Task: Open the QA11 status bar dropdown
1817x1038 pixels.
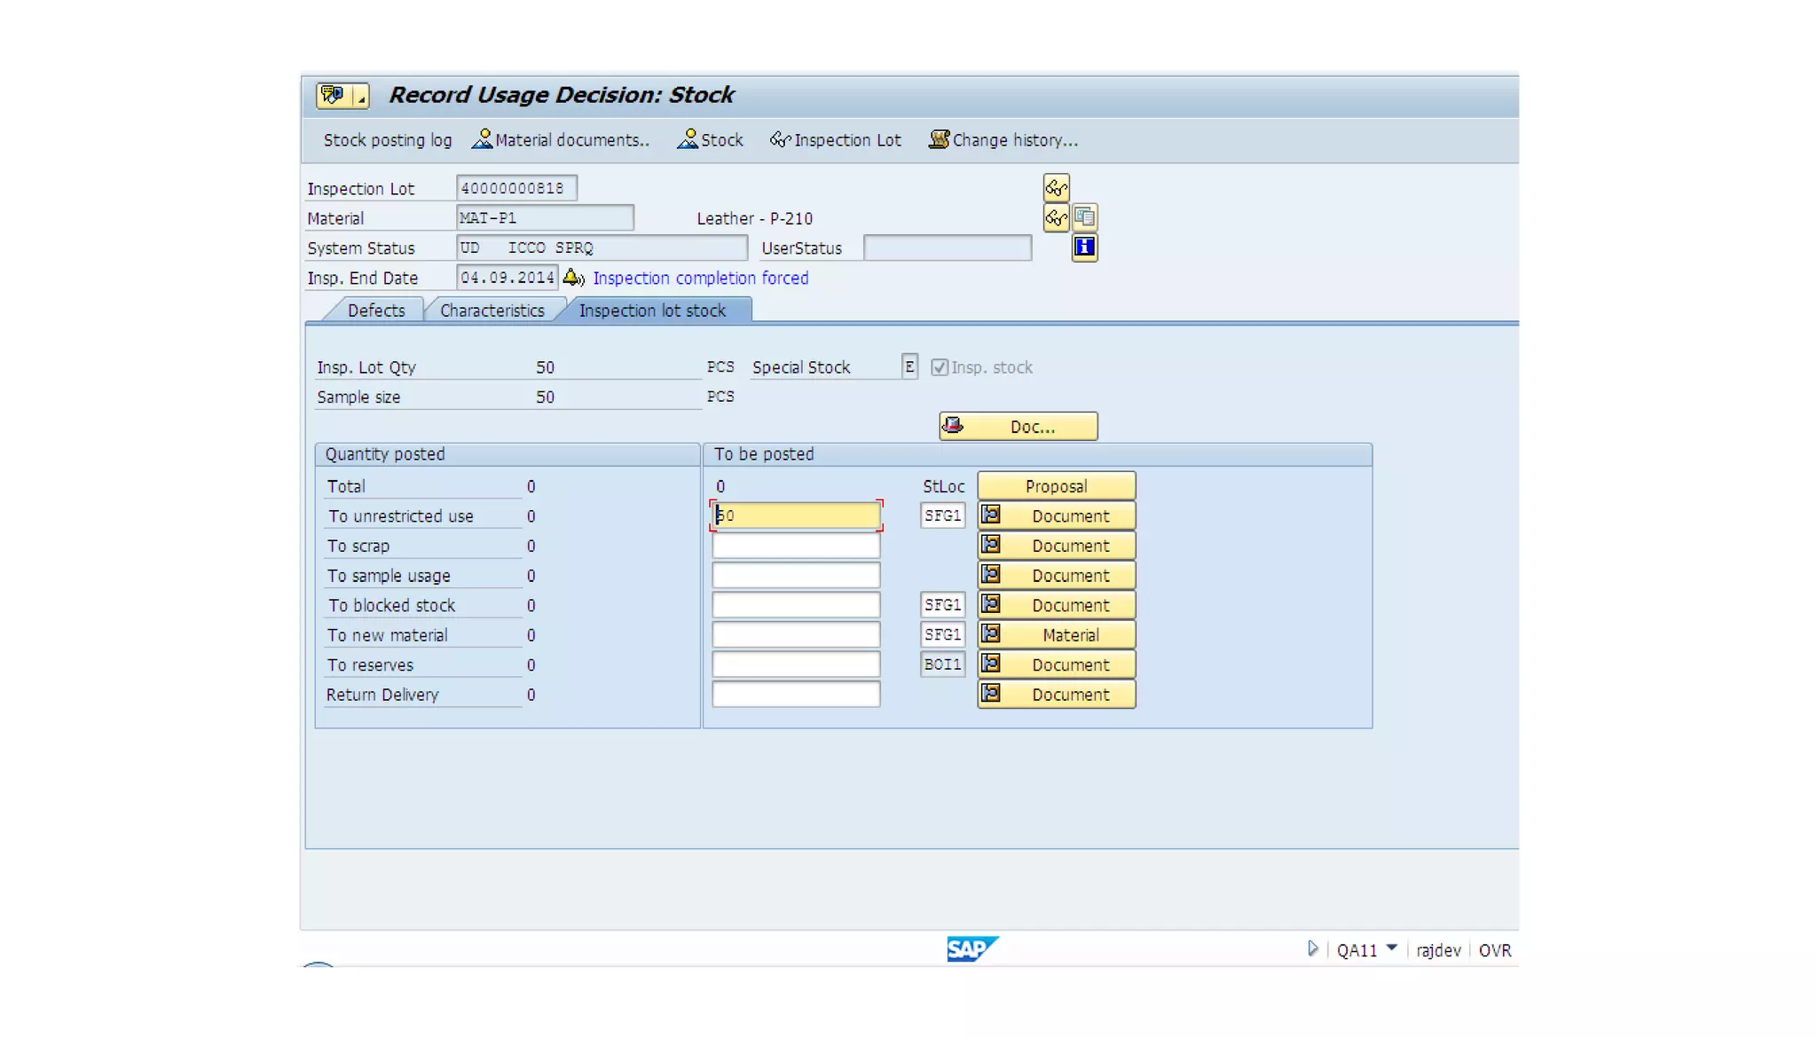Action: (1391, 948)
